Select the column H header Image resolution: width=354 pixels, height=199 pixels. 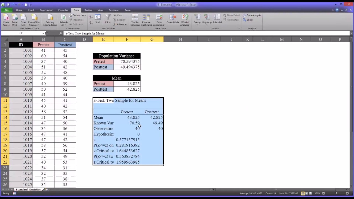[180, 40]
